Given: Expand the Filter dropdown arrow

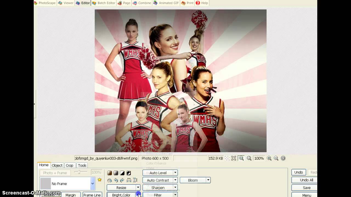Looking at the screenshot, I should [175, 195].
